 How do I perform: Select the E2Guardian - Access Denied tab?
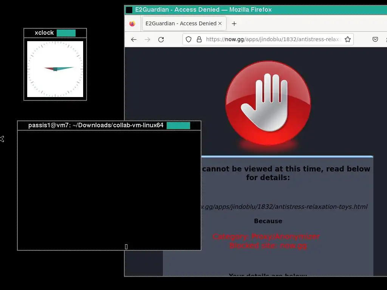(x=184, y=23)
